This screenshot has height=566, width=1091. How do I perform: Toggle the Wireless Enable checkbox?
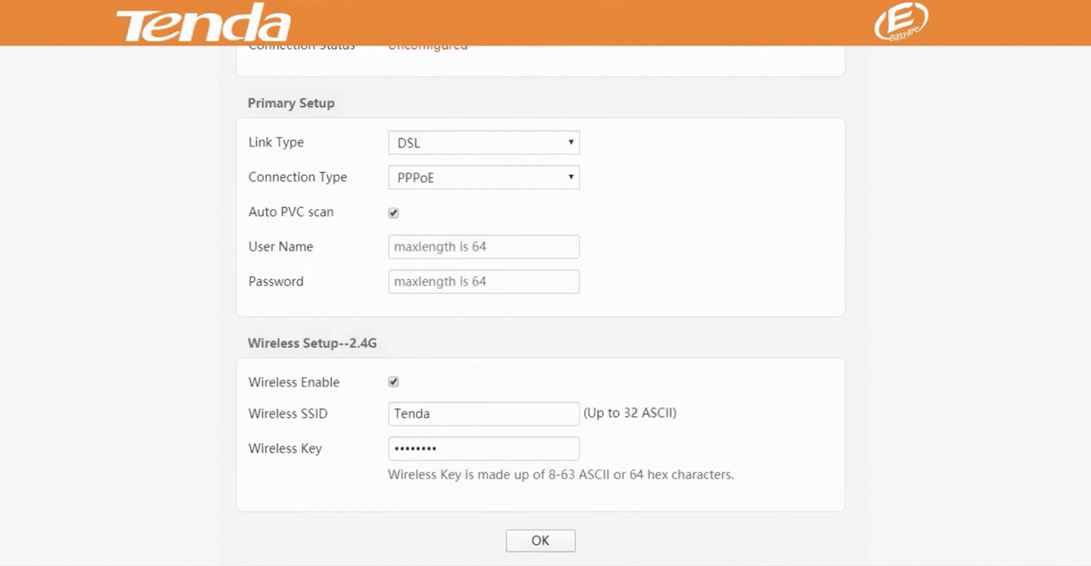click(x=393, y=382)
